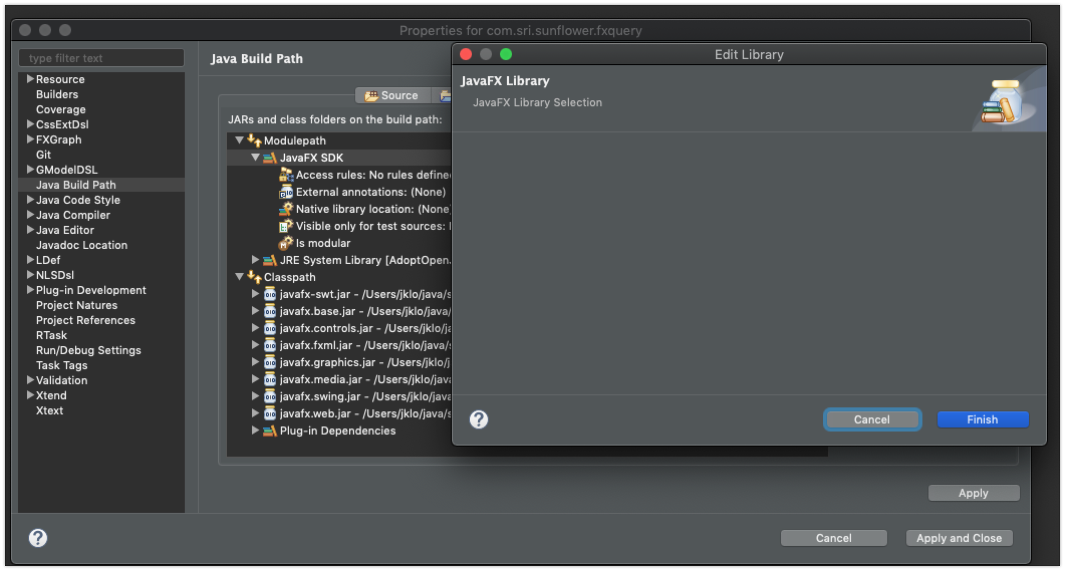
Task: Expand the Java Compiler settings category
Action: (30, 215)
